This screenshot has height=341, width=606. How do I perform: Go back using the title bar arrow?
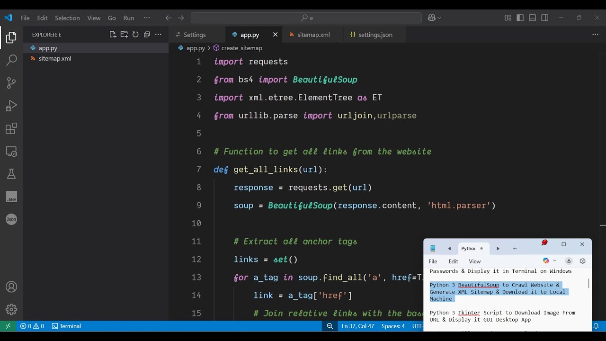[x=168, y=18]
